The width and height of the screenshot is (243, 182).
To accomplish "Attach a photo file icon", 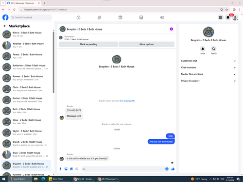I will click(x=66, y=169).
